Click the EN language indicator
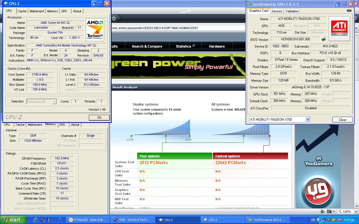This screenshot has height=224, width=359. click(313, 220)
